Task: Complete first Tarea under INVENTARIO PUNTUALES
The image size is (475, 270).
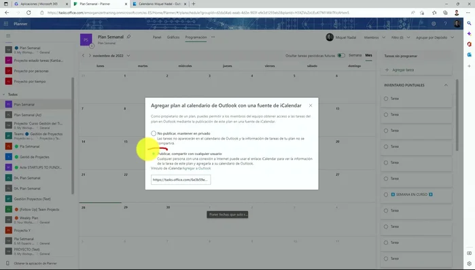Action: (x=386, y=99)
